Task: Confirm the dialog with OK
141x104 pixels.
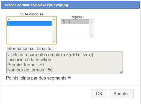Action: [99, 94]
